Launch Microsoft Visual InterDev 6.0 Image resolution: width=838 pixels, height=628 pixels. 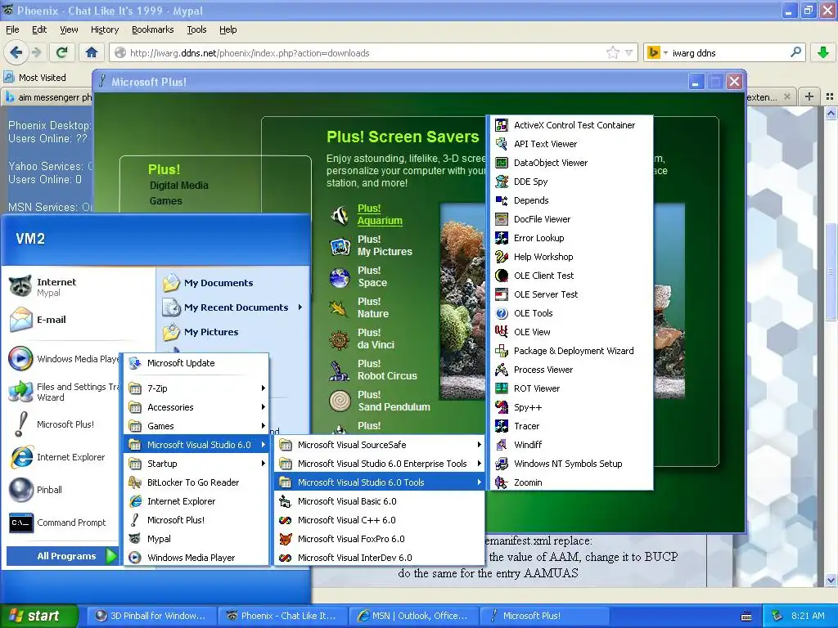pos(379,558)
